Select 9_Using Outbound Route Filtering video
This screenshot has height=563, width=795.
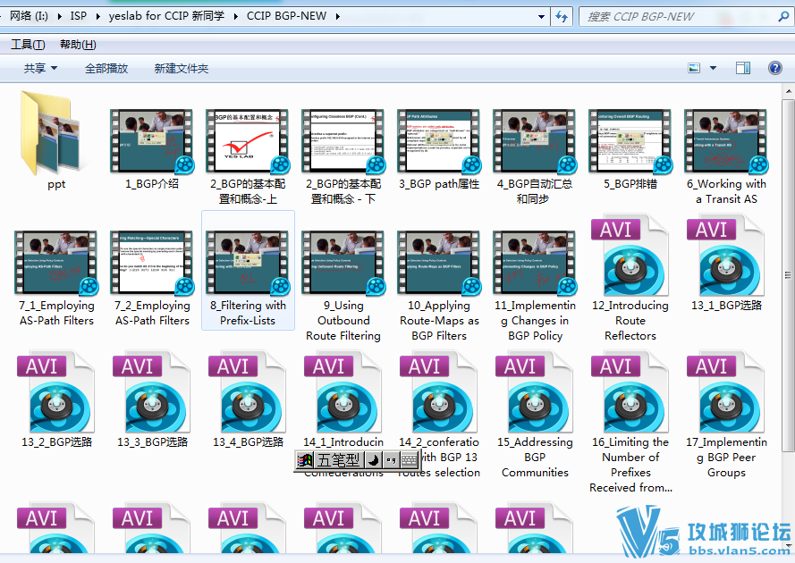[343, 284]
